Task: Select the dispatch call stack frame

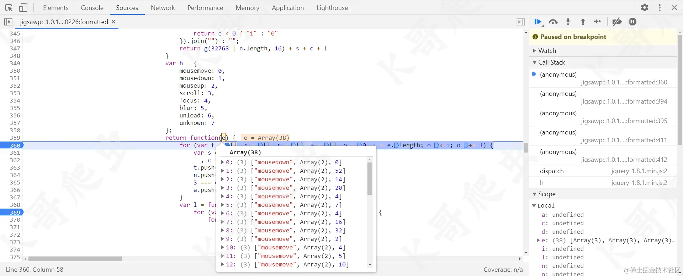Action: (x=603, y=171)
